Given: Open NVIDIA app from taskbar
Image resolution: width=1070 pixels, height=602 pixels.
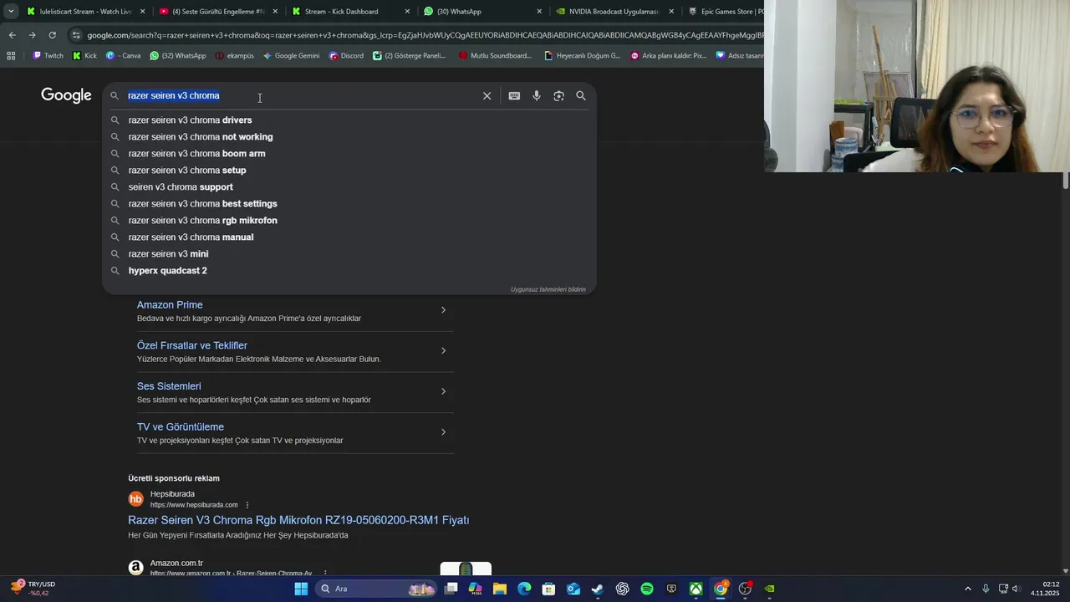Looking at the screenshot, I should (769, 589).
